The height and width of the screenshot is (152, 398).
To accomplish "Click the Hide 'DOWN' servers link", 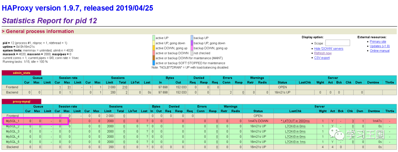I will tap(329, 48).
